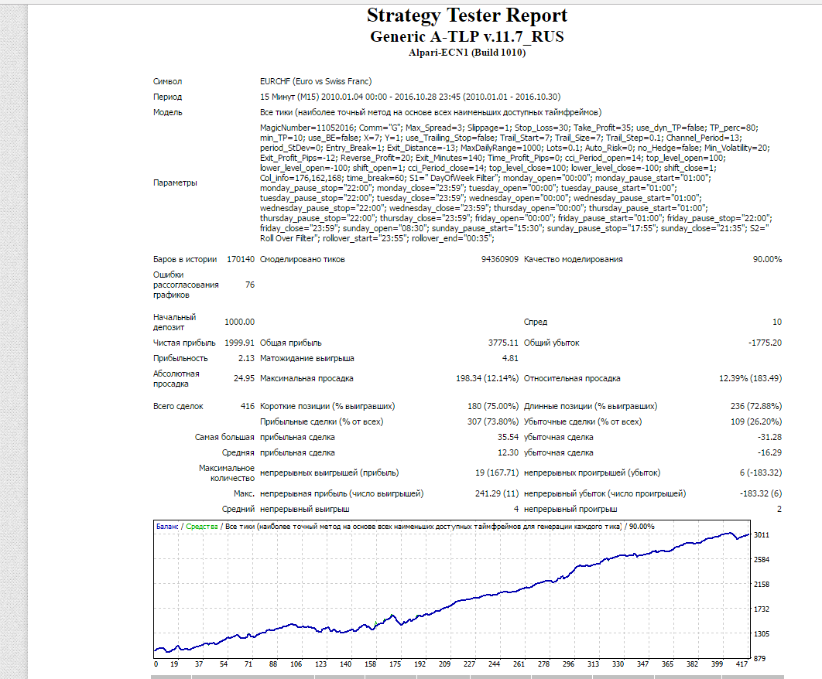Viewport: 822px width, 679px height.
Task: Click the Всего сделок value 416
Action: [248, 406]
